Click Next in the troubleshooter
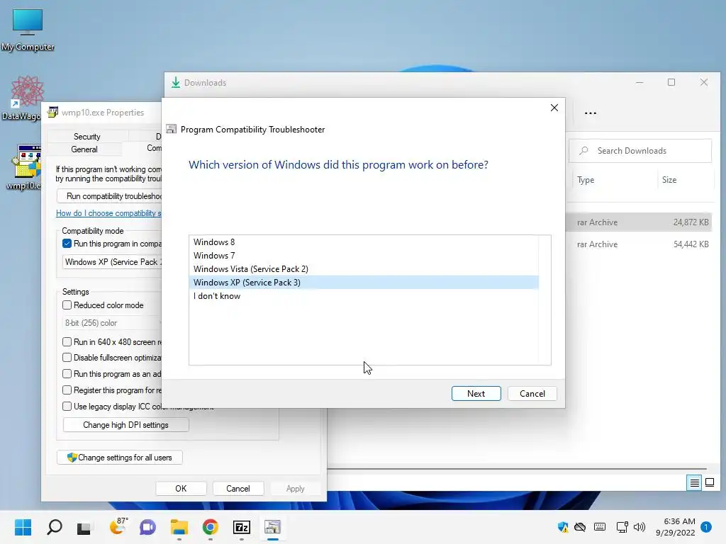Screen dimensions: 726x544 [x=476, y=393]
